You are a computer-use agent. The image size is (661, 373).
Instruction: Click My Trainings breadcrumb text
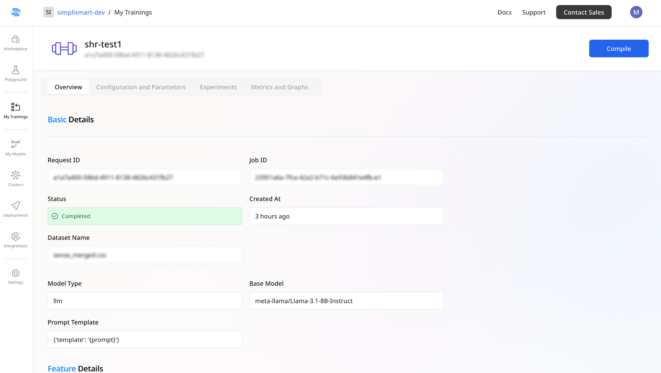tap(133, 12)
